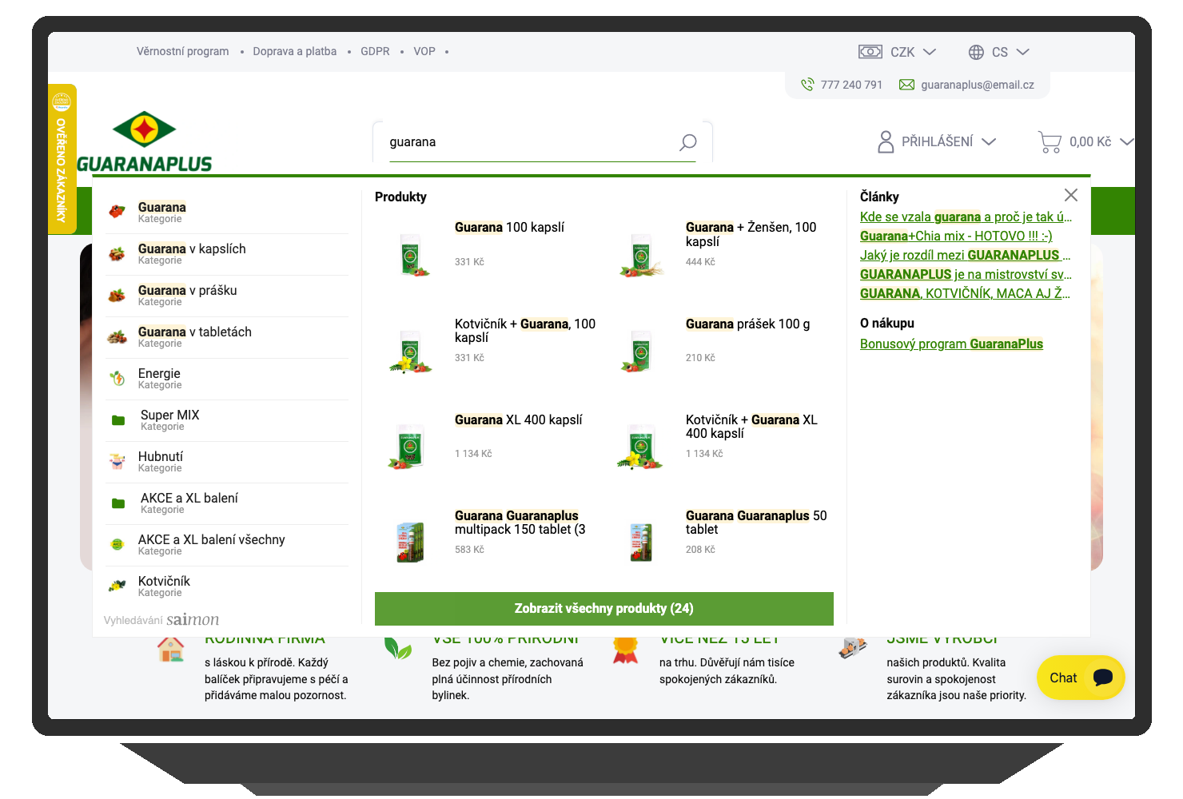Click the magnifier search icon

click(x=687, y=142)
